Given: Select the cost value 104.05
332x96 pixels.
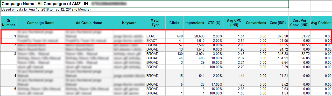Looking at the screenshot, I should pyautogui.click(x=283, y=41).
